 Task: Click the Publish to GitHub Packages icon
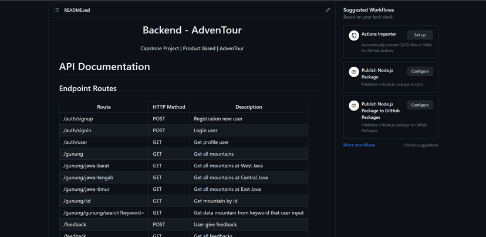[354, 105]
